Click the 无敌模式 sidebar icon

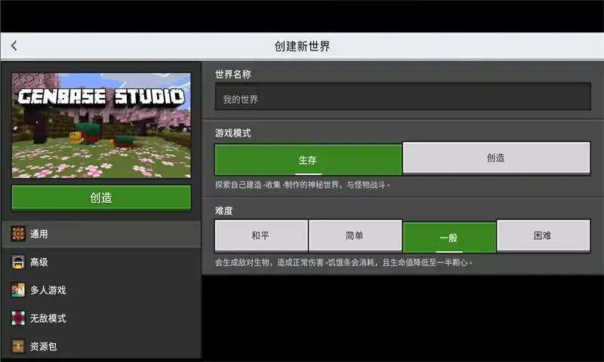(18, 318)
